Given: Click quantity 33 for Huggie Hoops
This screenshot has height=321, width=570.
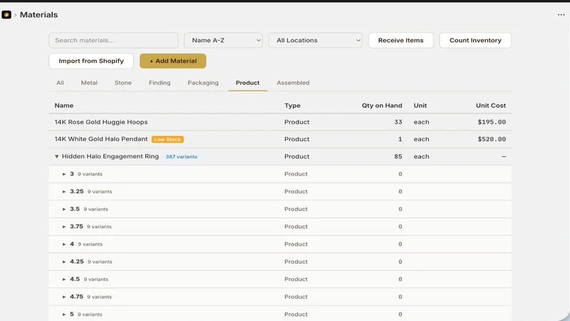Looking at the screenshot, I should click(x=398, y=122).
